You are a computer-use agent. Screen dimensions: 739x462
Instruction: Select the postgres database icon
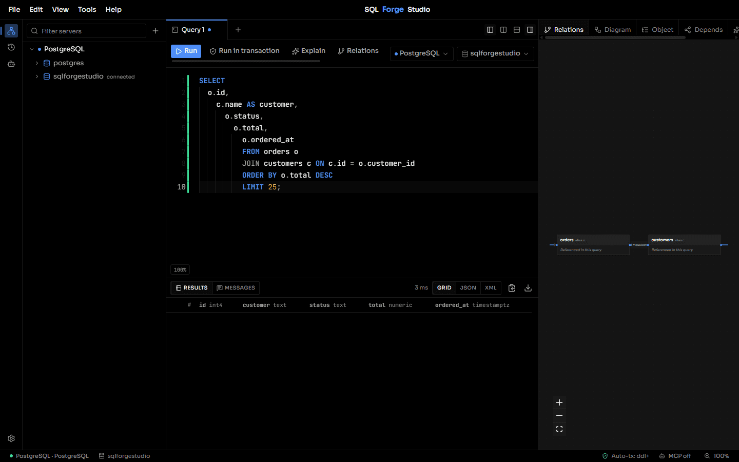pos(47,63)
